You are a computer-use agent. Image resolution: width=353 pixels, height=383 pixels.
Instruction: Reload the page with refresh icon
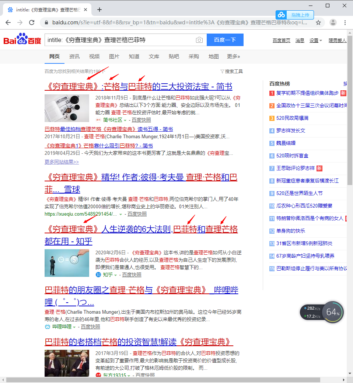pos(32,23)
